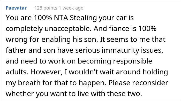Click the words becoming responsible
This screenshot has width=181, height=101.
(x=115, y=61)
